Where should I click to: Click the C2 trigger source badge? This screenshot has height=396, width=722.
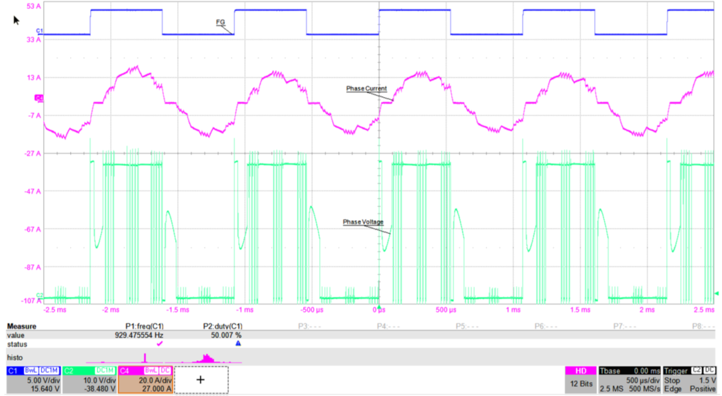(697, 370)
